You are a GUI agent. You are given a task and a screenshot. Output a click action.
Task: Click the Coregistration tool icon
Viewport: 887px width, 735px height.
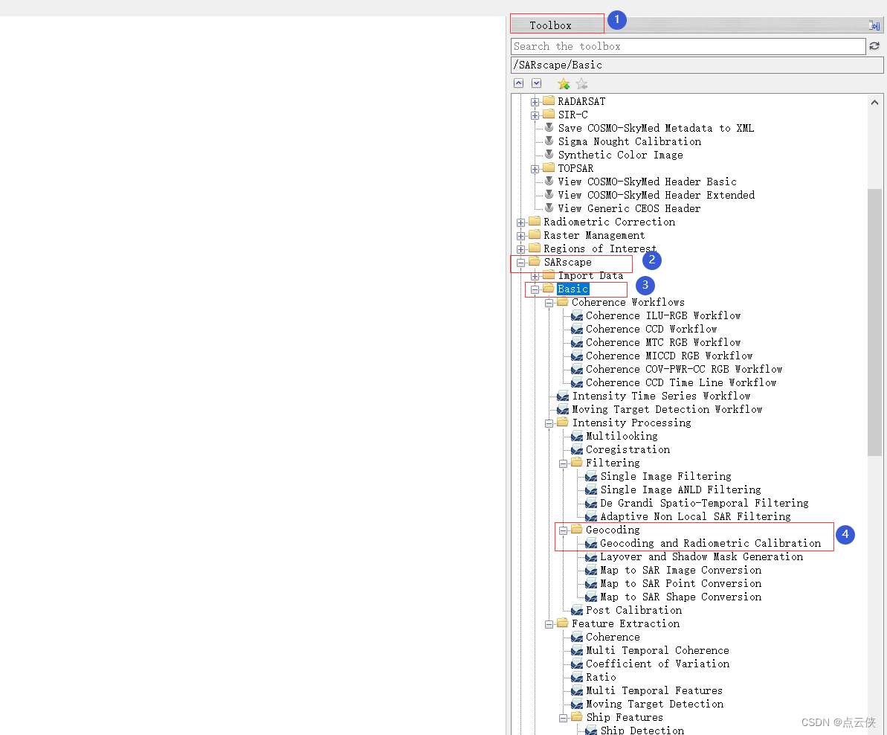pyautogui.click(x=577, y=450)
